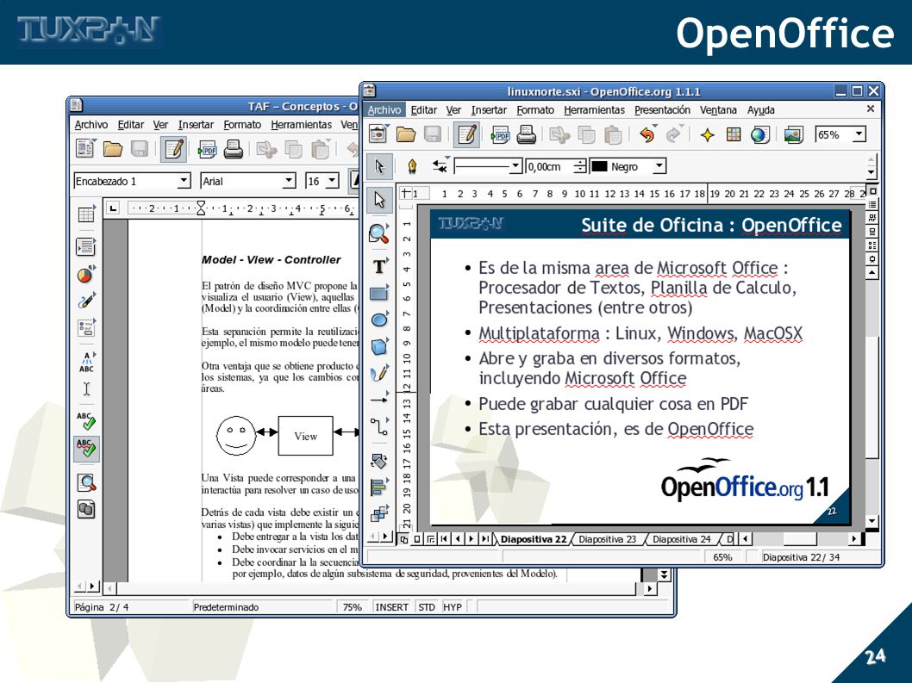Toggle Edit file mode in Writer toolbar

point(173,149)
